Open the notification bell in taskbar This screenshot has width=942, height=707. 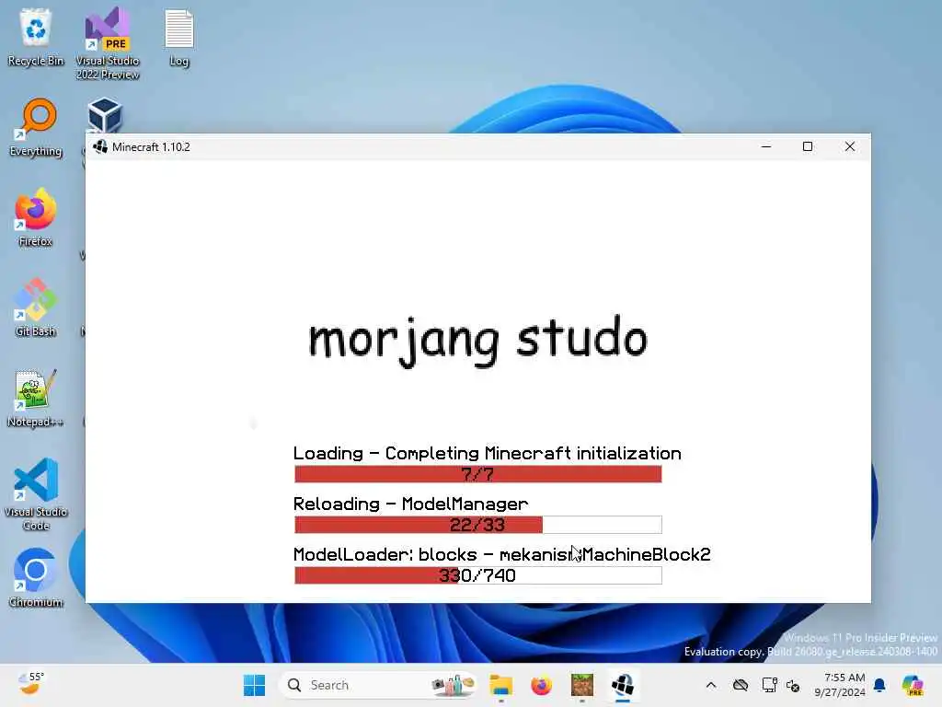coord(879,685)
